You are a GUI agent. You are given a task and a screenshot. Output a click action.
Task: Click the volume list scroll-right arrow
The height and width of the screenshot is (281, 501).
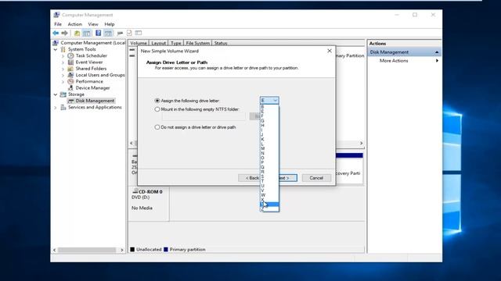[361, 143]
